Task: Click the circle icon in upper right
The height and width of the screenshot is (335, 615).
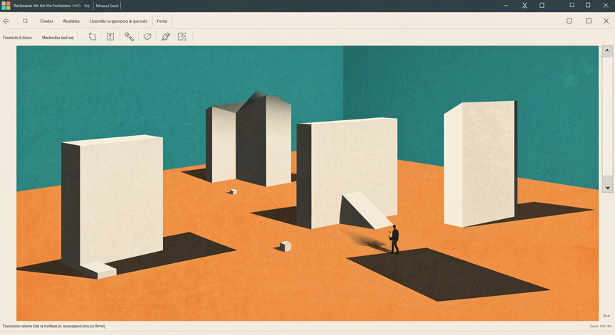Action: pyautogui.click(x=569, y=21)
